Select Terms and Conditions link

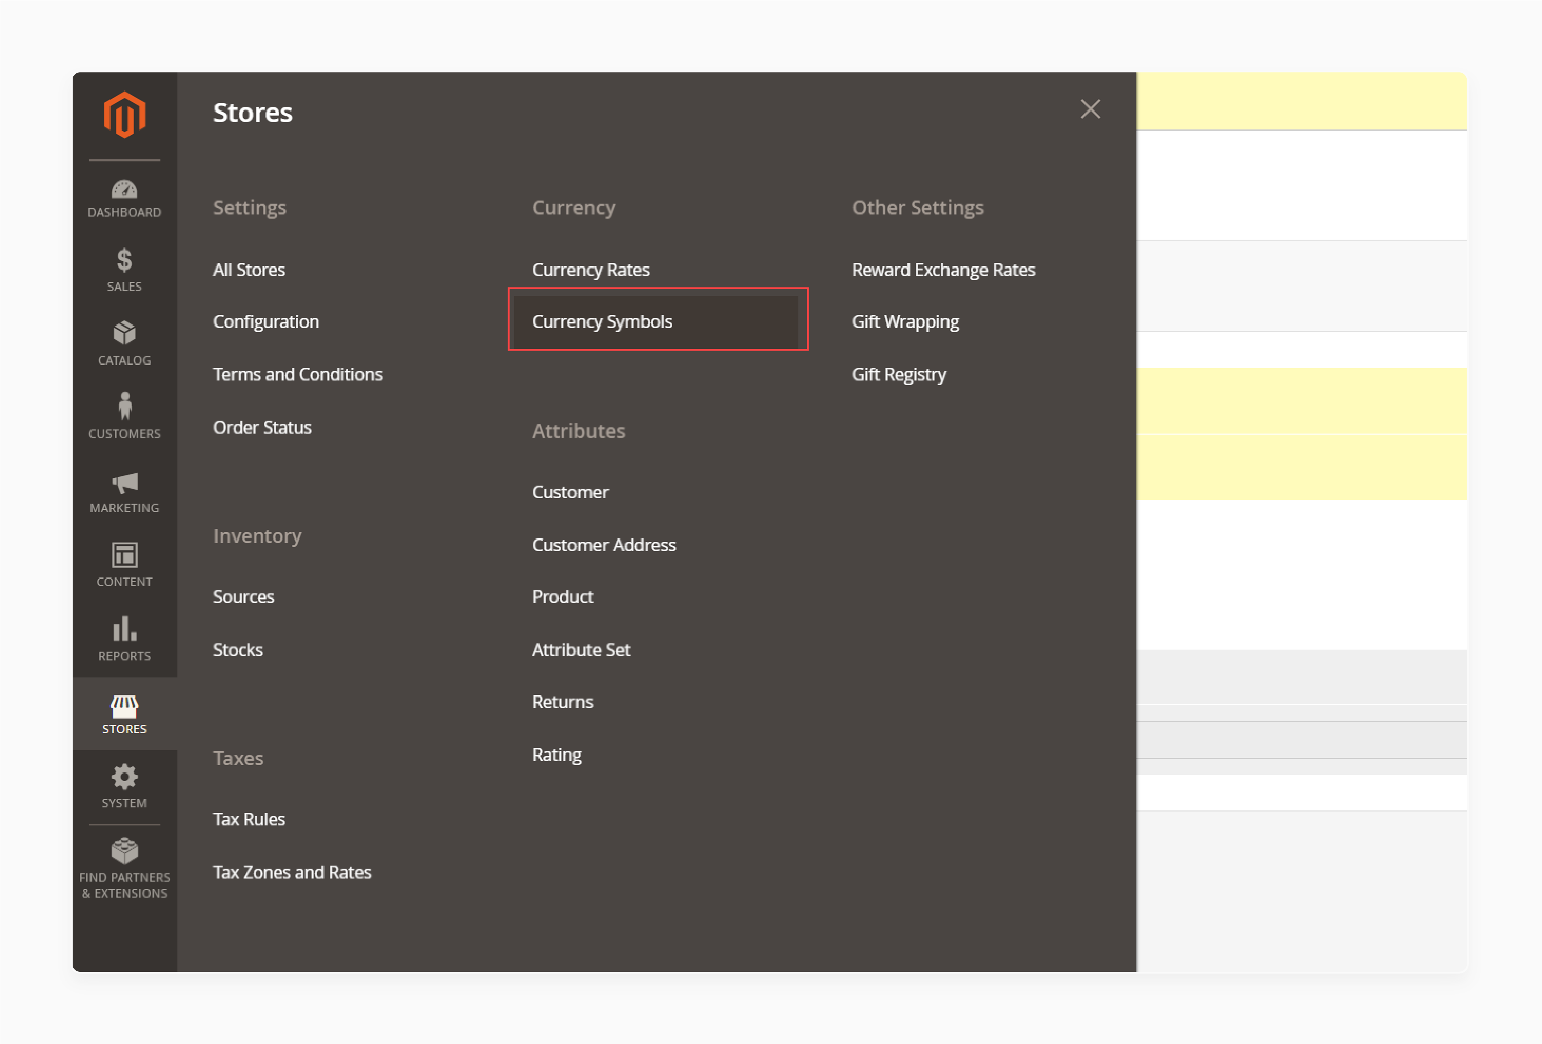[297, 374]
